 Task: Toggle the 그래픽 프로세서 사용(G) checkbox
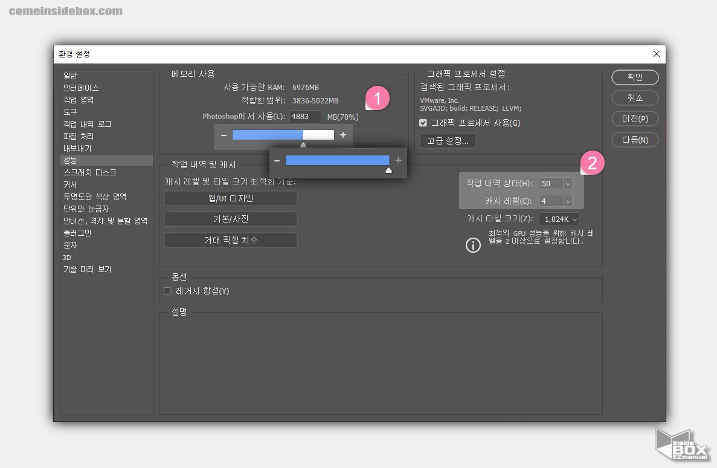click(x=422, y=123)
